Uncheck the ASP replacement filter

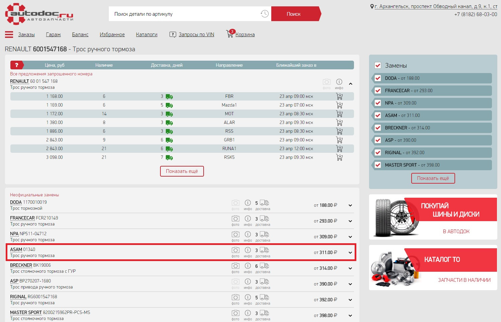coord(378,140)
